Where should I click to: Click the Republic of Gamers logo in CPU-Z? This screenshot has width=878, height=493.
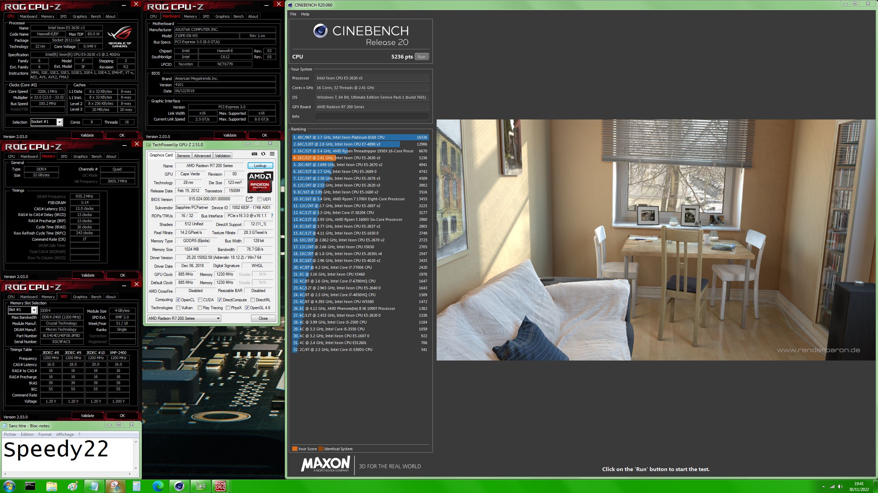click(120, 37)
